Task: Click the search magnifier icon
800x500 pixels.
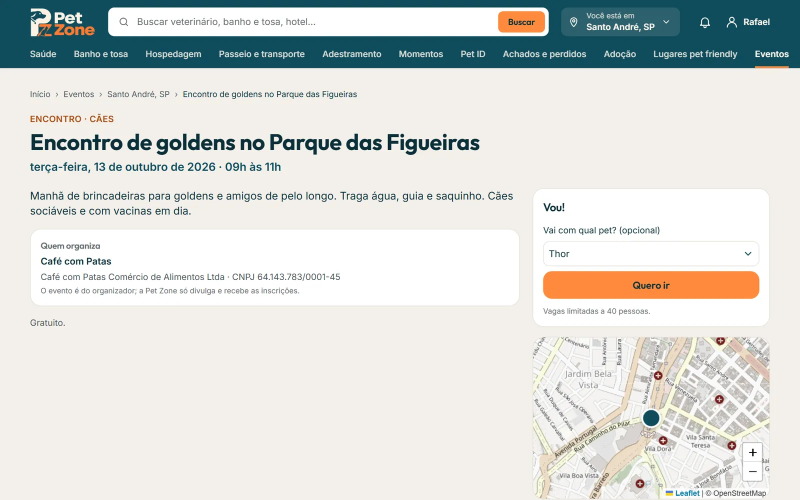Action: pos(124,22)
